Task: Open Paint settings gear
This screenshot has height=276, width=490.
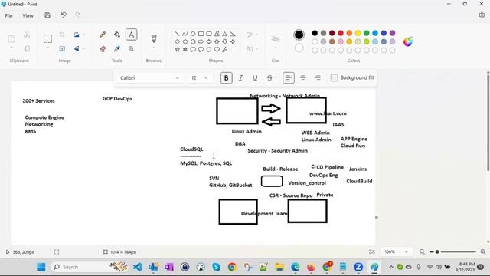Action: click(x=482, y=15)
